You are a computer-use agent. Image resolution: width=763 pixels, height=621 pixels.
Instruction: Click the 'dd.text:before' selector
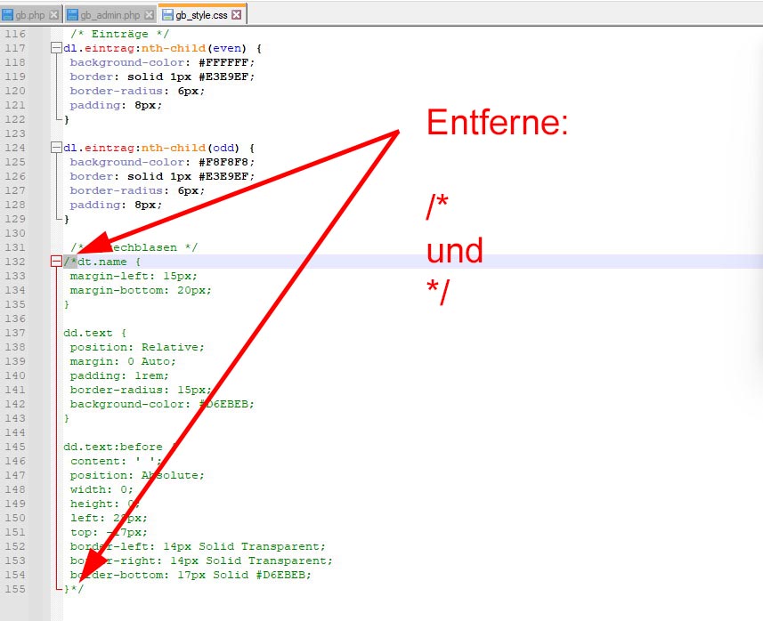click(113, 447)
